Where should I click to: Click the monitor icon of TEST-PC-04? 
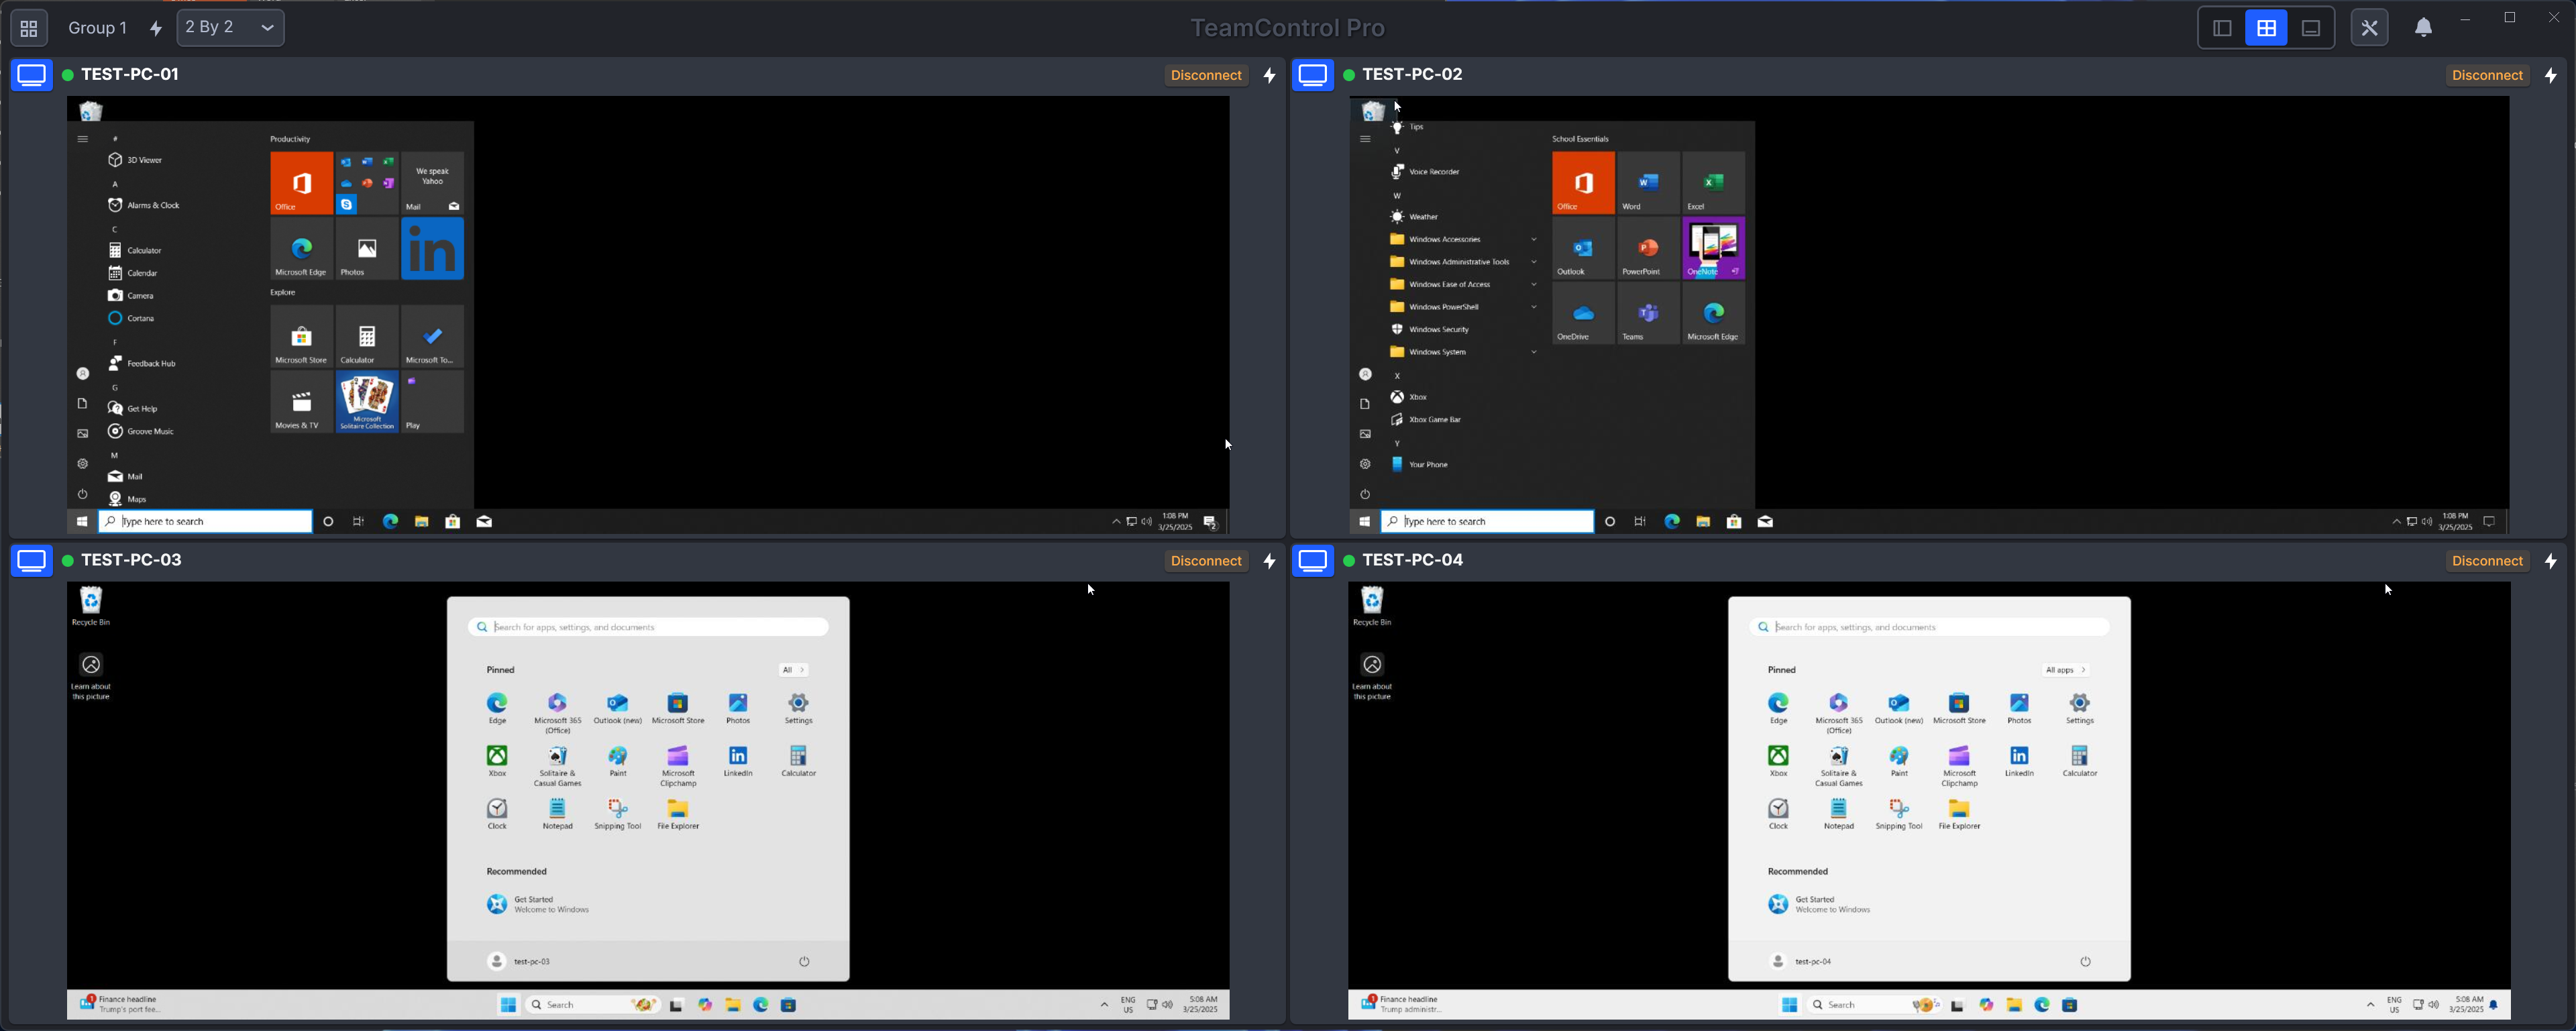click(1313, 561)
